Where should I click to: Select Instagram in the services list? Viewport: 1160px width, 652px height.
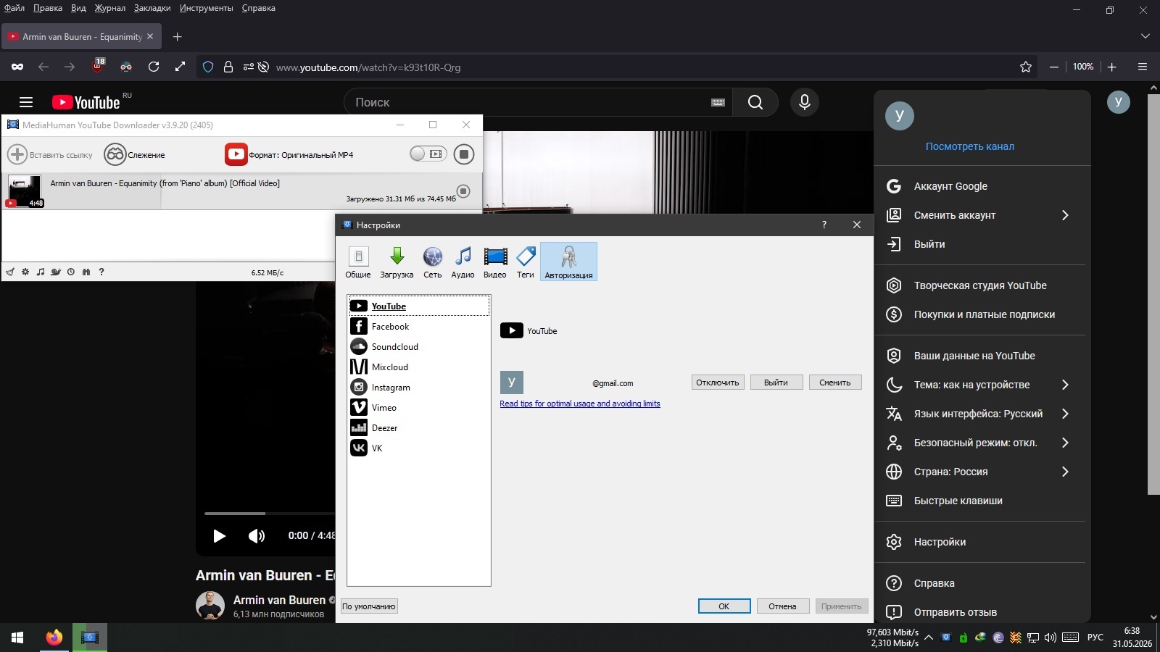(419, 388)
